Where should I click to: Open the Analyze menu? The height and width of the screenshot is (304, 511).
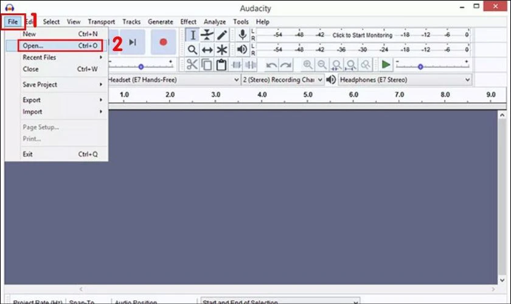tap(215, 22)
